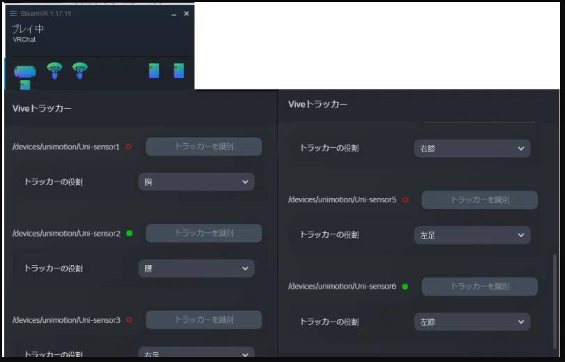Image resolution: width=565 pixels, height=362 pixels.
Task: Click the headset status icon in SteamVR
Action: click(25, 71)
